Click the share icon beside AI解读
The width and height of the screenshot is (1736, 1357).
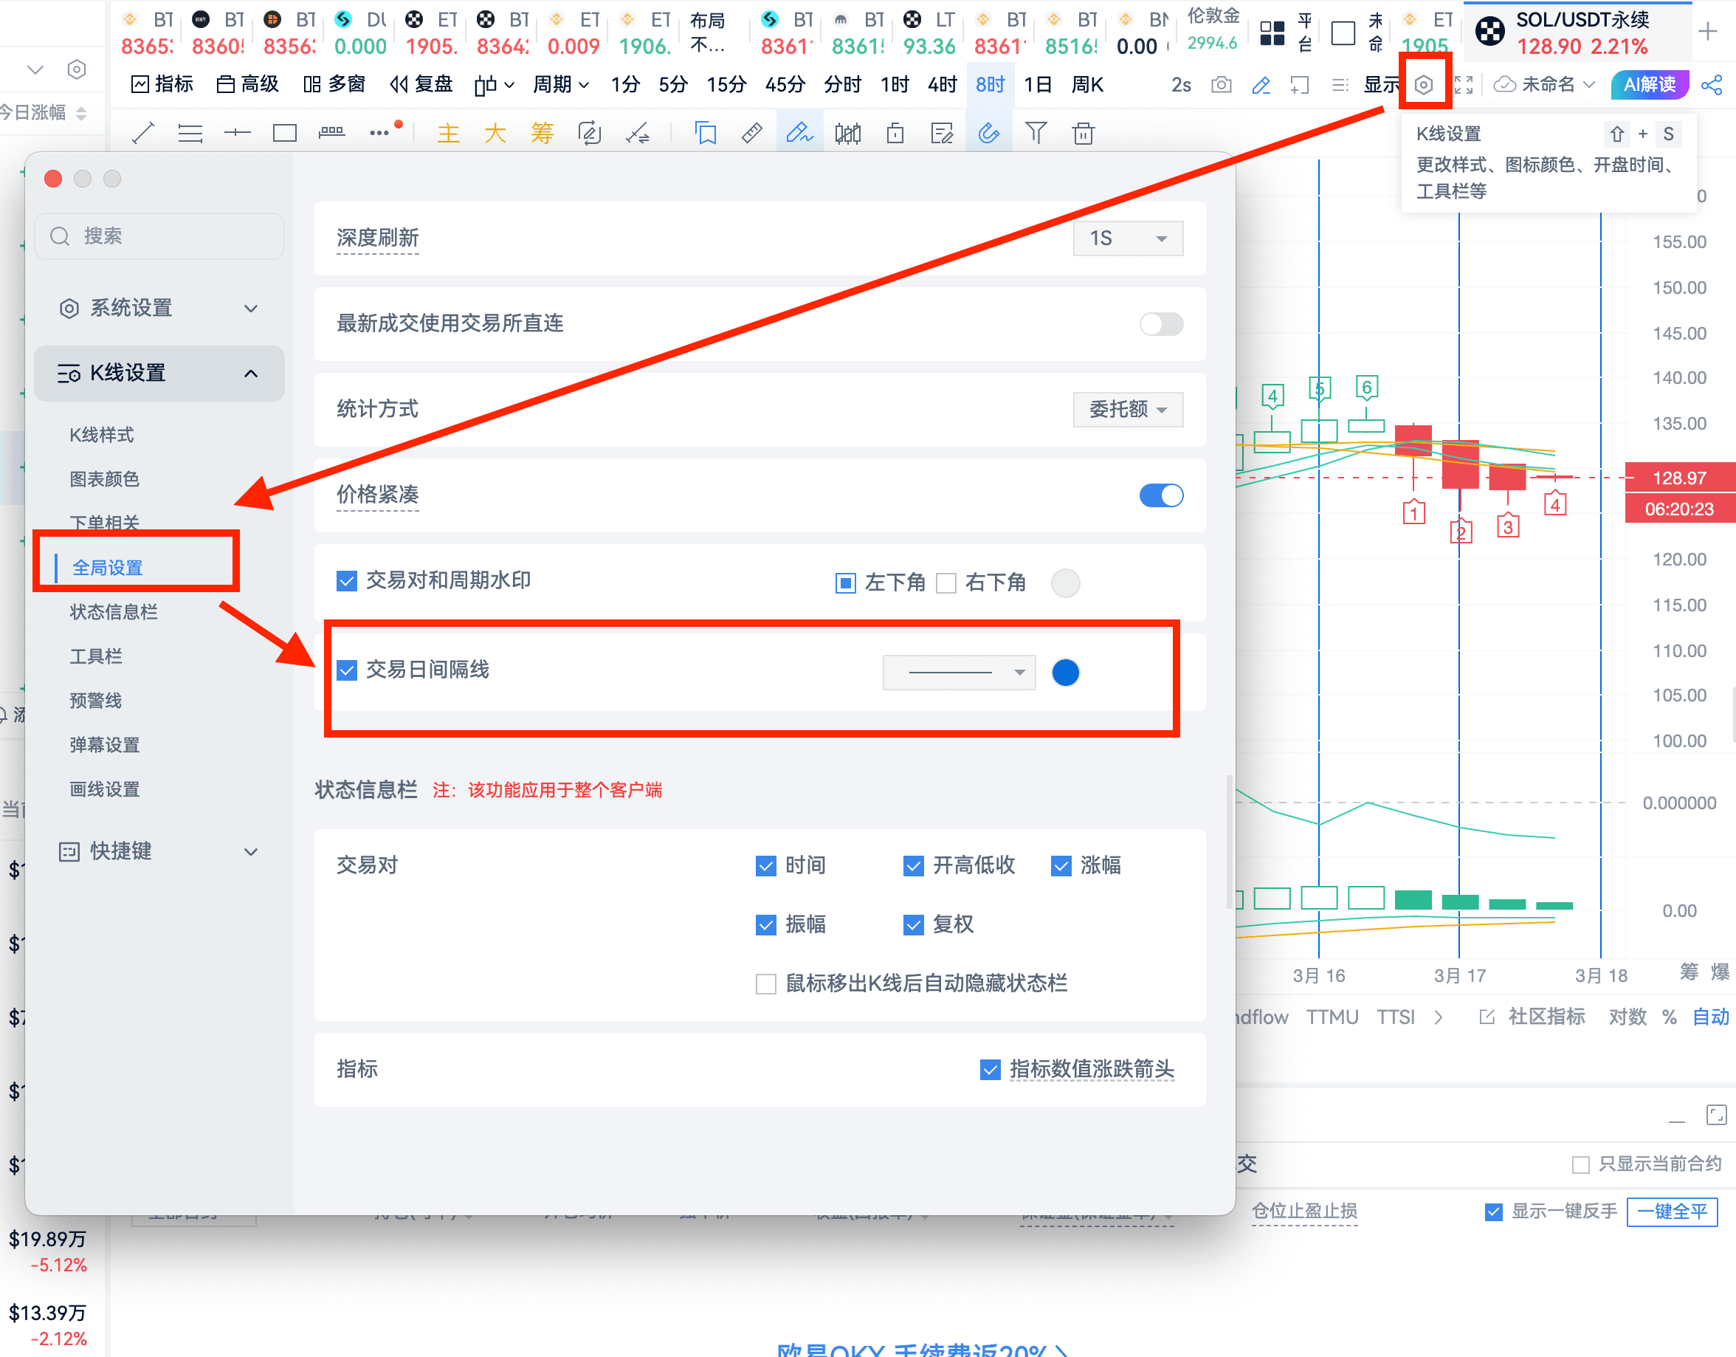click(x=1712, y=84)
